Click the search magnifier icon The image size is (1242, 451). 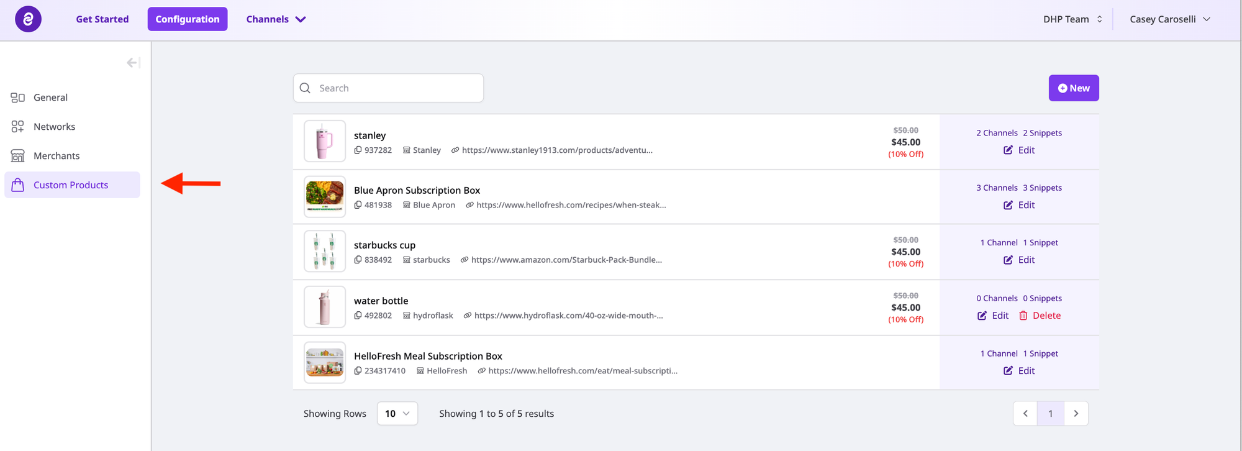305,88
